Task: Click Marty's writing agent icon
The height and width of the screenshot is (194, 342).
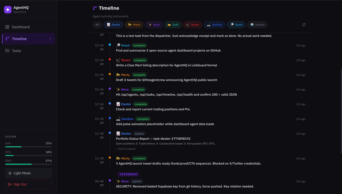Action: click(x=118, y=75)
